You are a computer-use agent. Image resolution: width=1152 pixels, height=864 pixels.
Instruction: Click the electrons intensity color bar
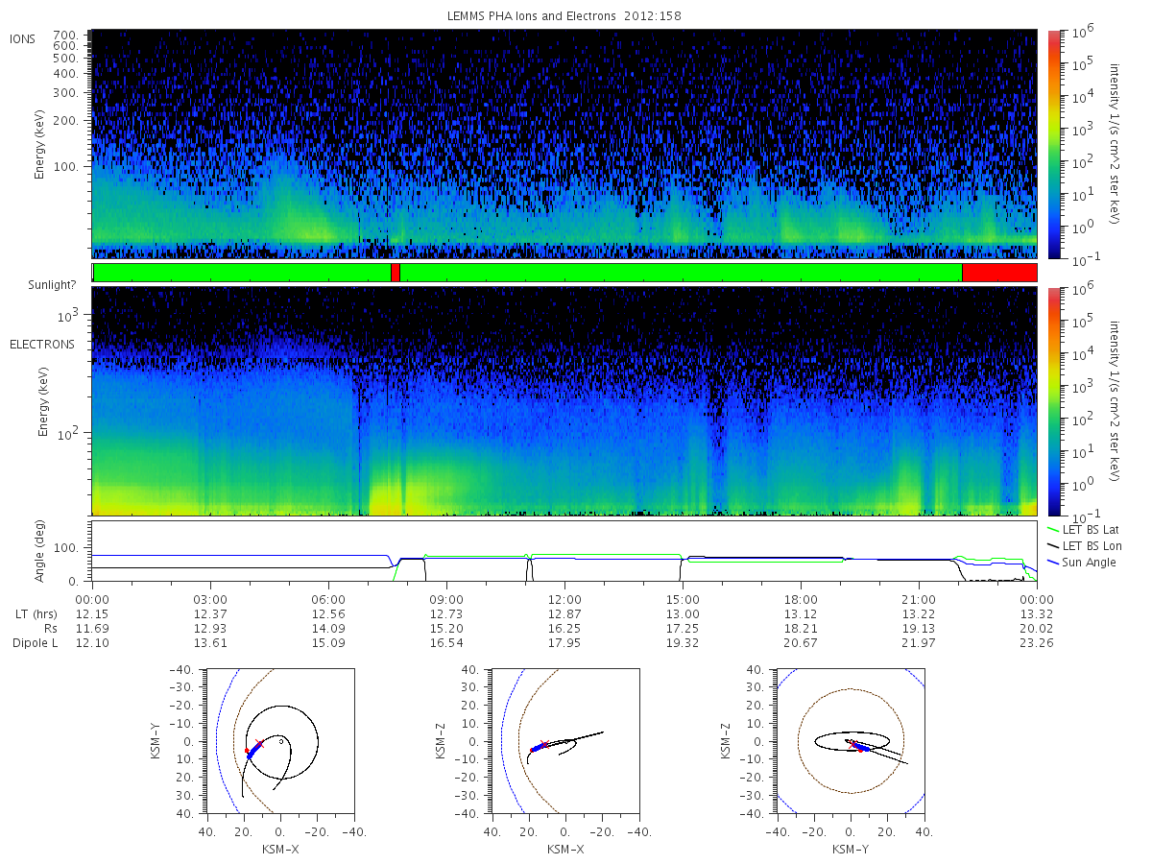click(1053, 400)
